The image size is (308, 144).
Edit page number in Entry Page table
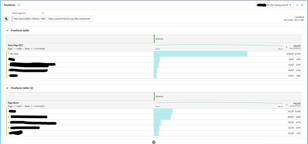(14, 49)
